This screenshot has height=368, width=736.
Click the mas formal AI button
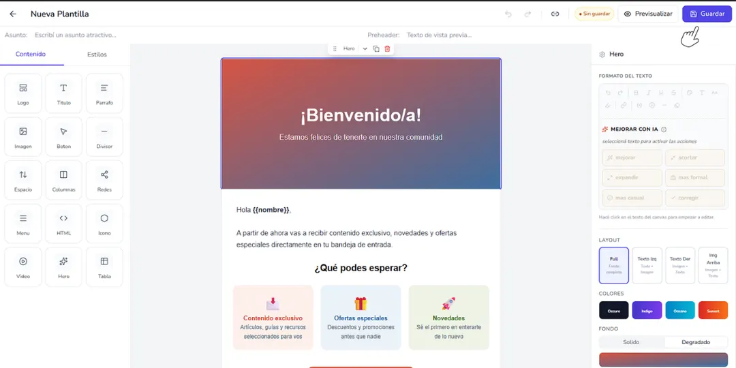point(695,178)
